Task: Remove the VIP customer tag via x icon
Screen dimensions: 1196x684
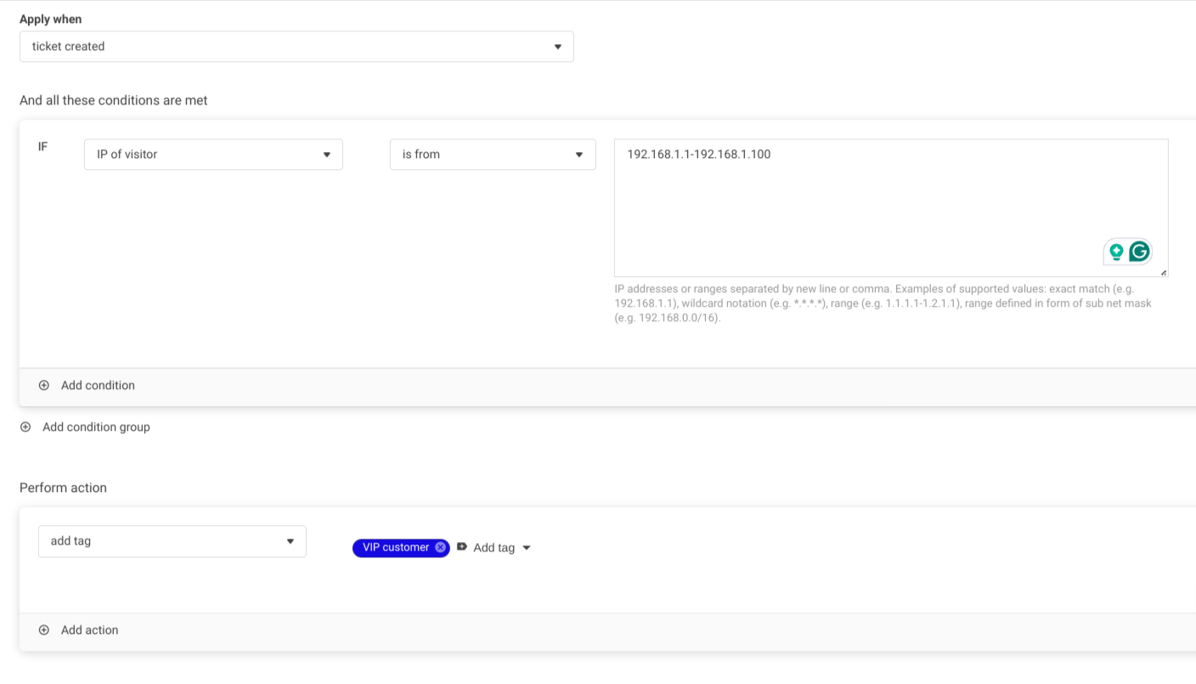Action: click(x=440, y=548)
